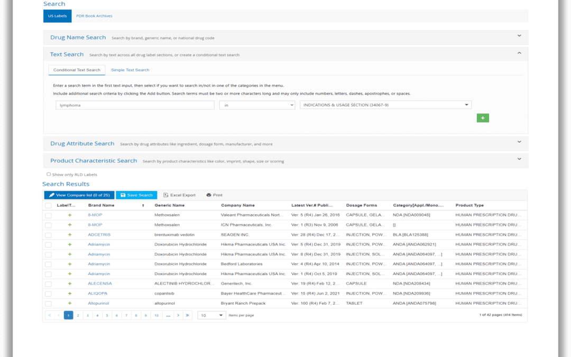Image resolution: width=571 pixels, height=357 pixels.
Task: Save the current search
Action: point(136,195)
